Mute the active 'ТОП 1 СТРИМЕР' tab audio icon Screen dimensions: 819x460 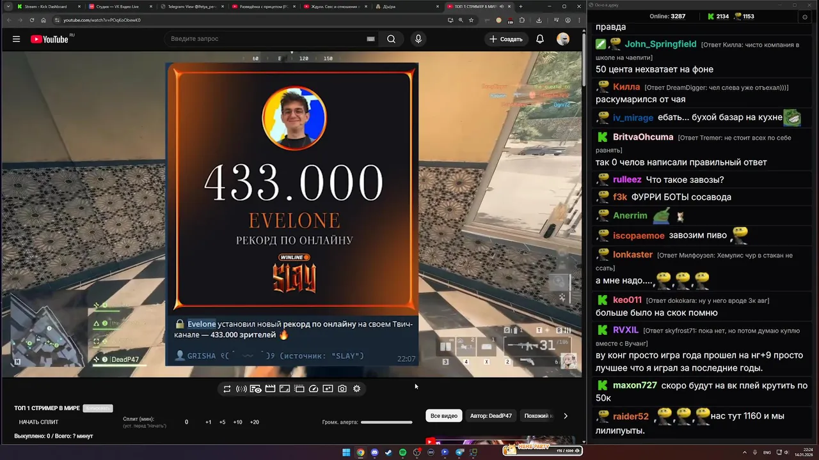pyautogui.click(x=502, y=6)
